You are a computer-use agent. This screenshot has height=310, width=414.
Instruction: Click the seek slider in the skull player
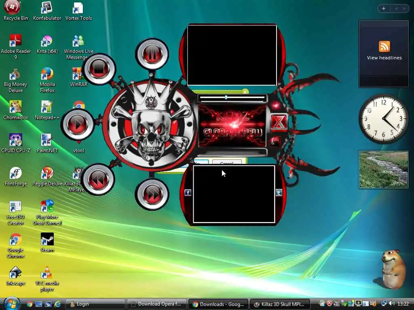[232, 98]
